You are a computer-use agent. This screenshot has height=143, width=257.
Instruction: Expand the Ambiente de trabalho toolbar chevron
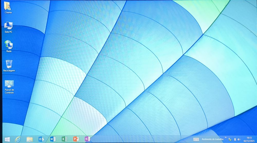coord(226,137)
